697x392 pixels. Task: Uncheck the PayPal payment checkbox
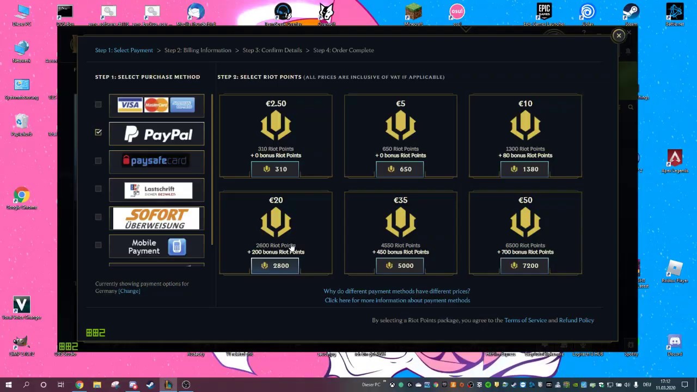[x=98, y=132]
